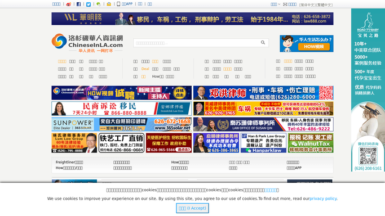Screen dimensions: 385x216
Task: Switch language to 简体中文
Action: pos(307,5)
